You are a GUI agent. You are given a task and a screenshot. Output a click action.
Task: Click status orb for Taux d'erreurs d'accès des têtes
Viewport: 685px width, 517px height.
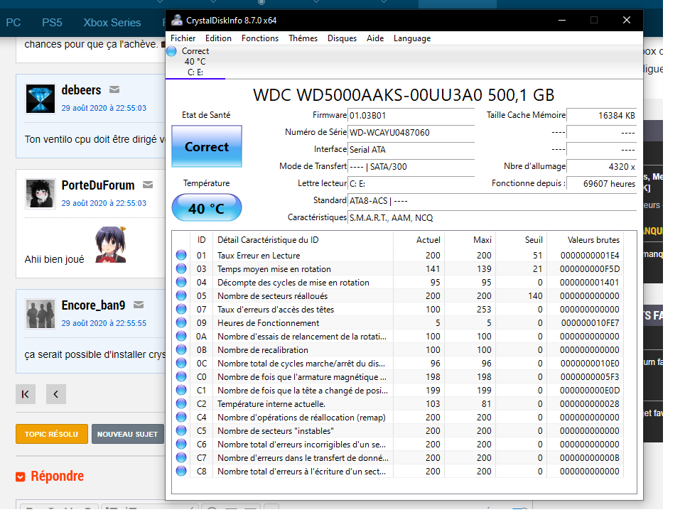[x=181, y=309]
